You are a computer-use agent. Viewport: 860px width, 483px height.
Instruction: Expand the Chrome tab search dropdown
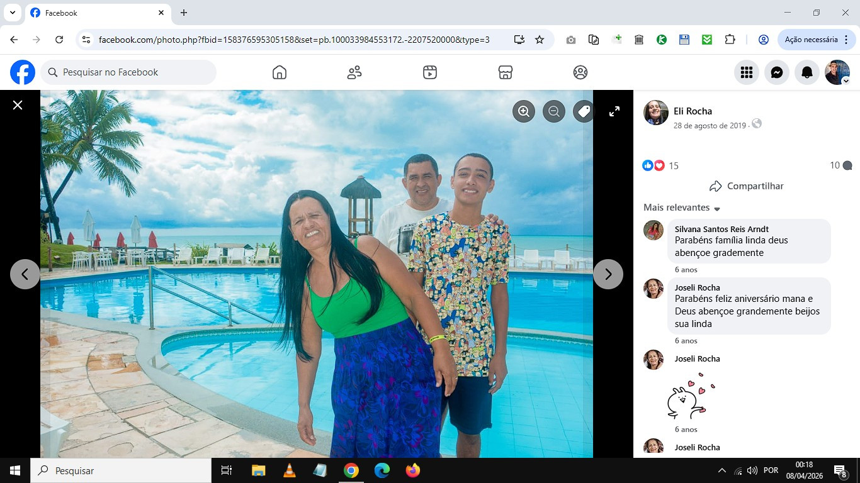(x=12, y=13)
